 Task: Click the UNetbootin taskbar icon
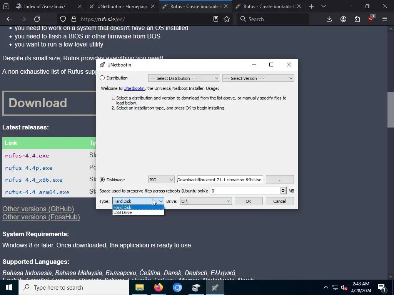click(215, 287)
